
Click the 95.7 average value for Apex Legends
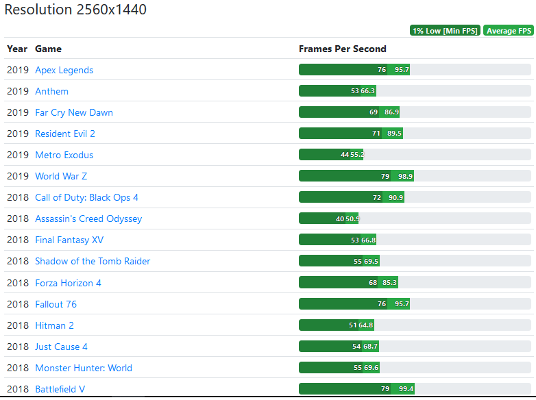402,69
